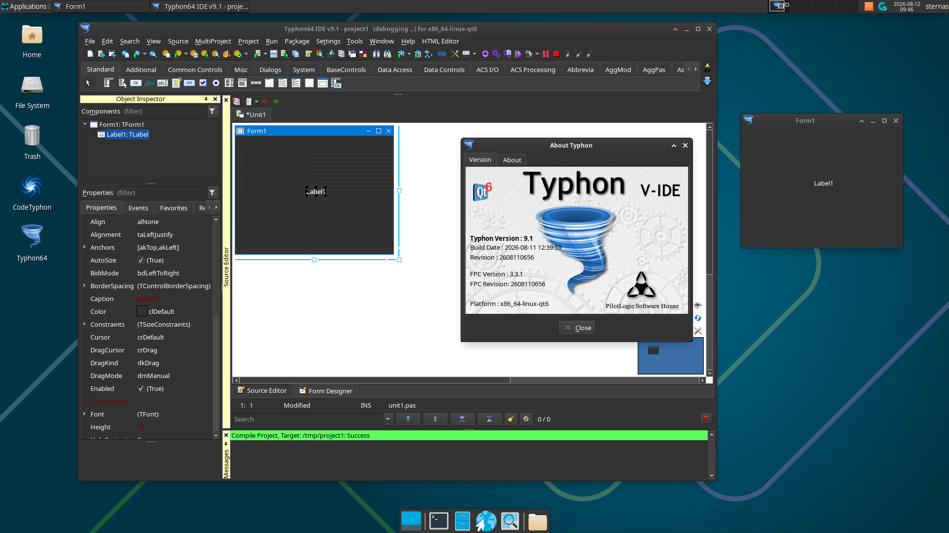The width and height of the screenshot is (949, 533).
Task: Click the broom clear-search icon
Action: click(x=511, y=419)
